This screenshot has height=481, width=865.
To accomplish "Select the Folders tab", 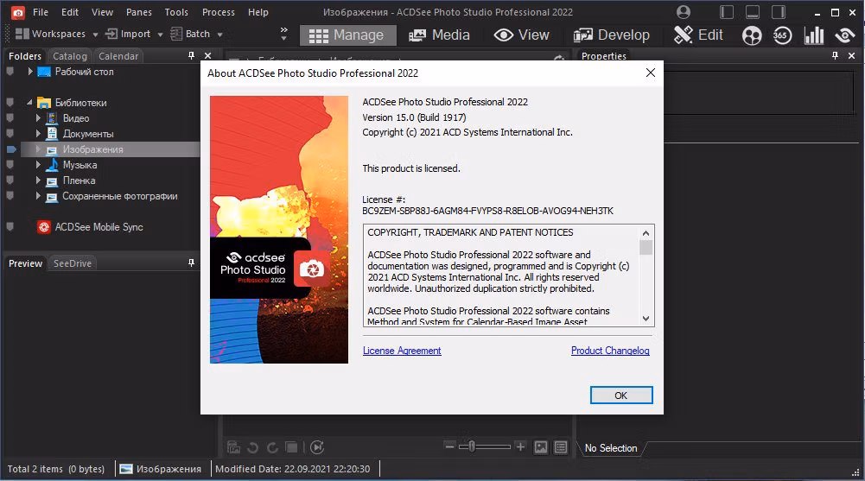I will [x=25, y=56].
